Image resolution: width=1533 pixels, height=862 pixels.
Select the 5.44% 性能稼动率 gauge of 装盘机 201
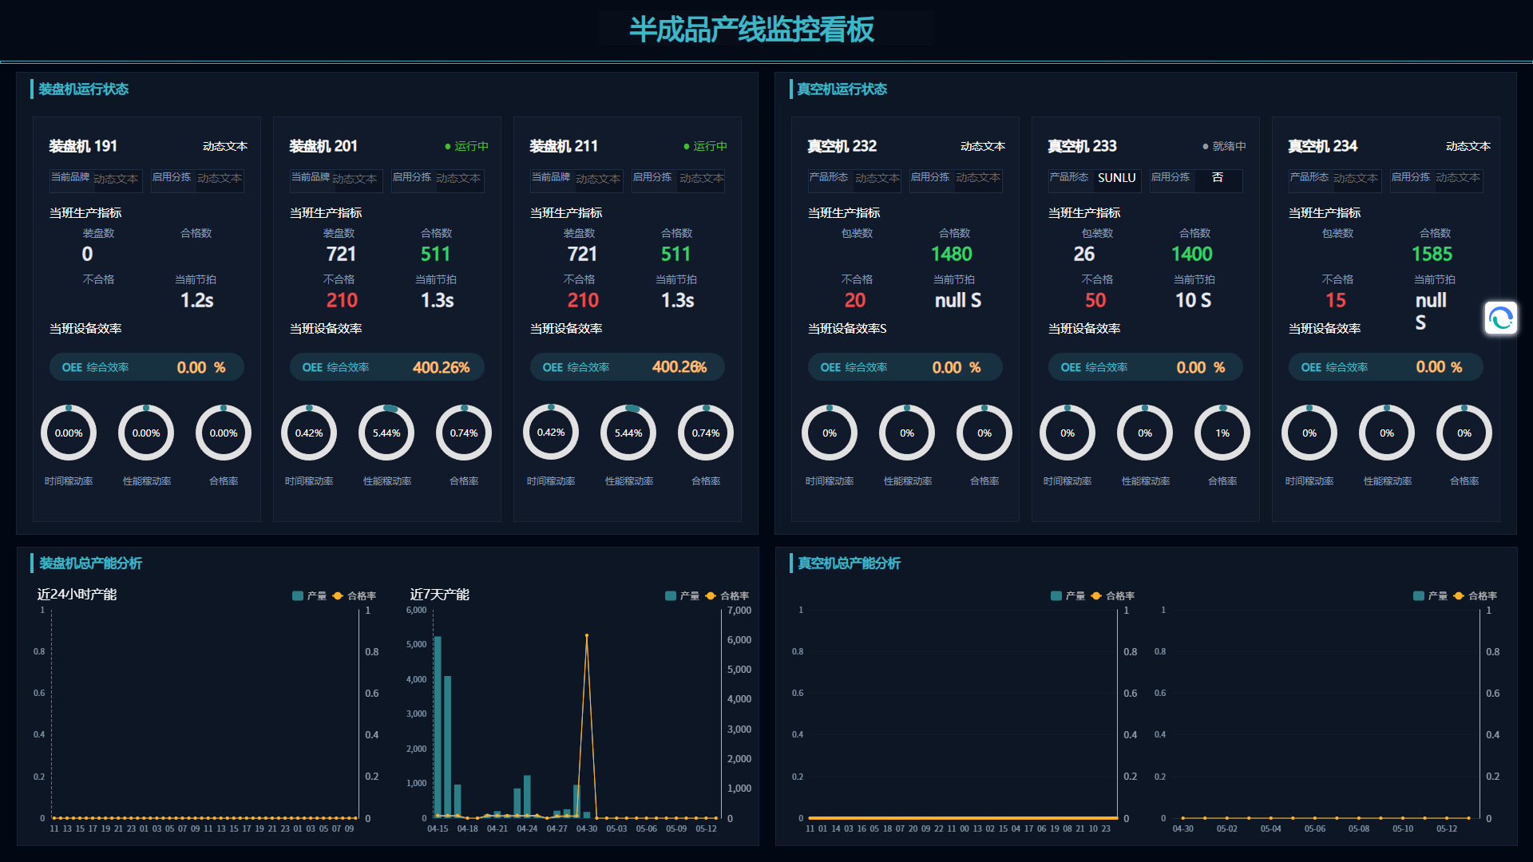click(x=386, y=433)
